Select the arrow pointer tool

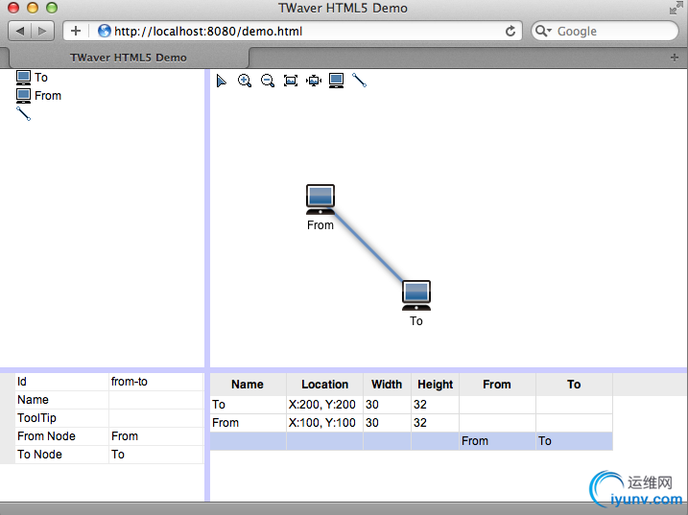click(x=222, y=81)
